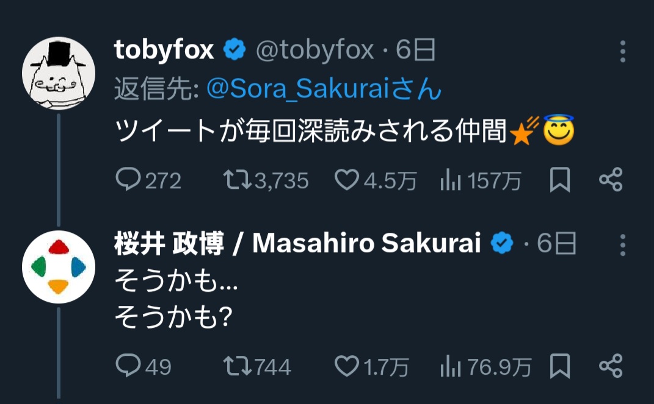Image resolution: width=654 pixels, height=404 pixels.
Task: Open Masahiro Sakurai's profile avatar
Action: point(58,268)
